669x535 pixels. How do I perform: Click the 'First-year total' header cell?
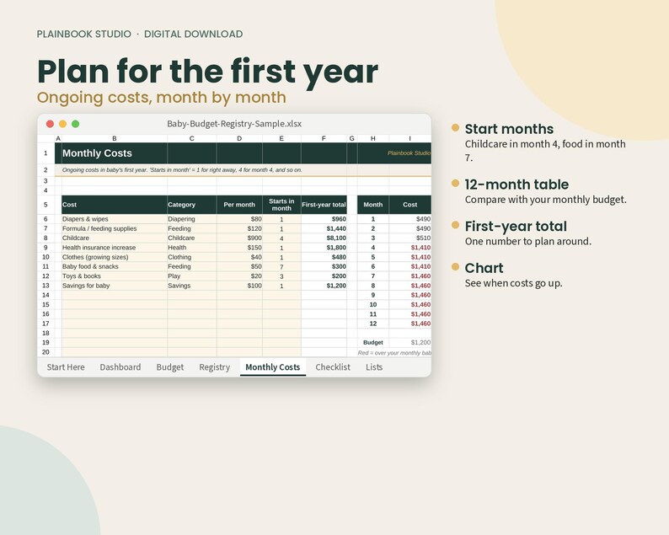coord(324,205)
